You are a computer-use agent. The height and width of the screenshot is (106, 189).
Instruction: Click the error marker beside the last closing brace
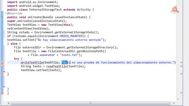[2, 92]
